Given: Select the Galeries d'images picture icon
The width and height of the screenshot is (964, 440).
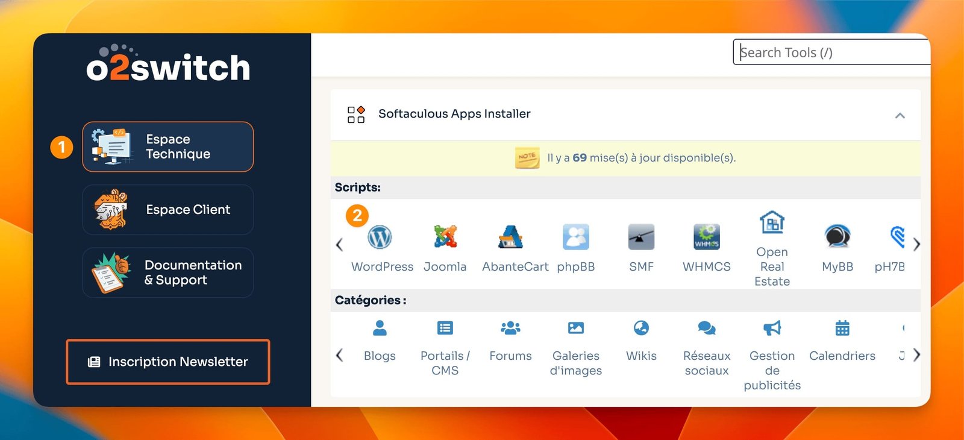Looking at the screenshot, I should pyautogui.click(x=576, y=328).
